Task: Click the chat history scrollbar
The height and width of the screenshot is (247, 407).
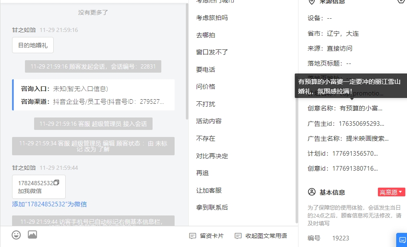Action: point(187,61)
